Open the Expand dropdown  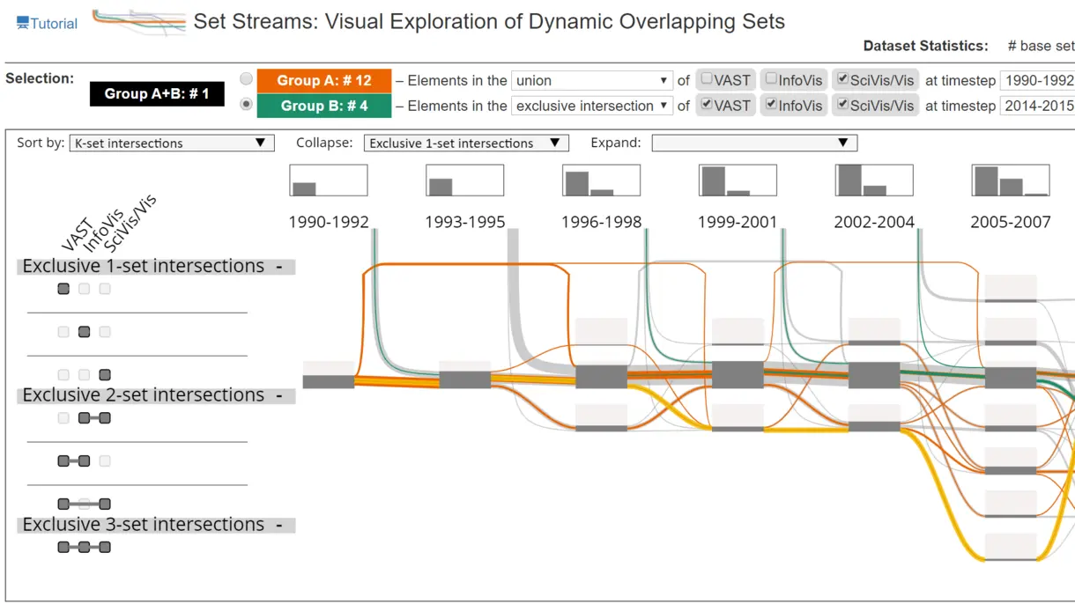(754, 143)
